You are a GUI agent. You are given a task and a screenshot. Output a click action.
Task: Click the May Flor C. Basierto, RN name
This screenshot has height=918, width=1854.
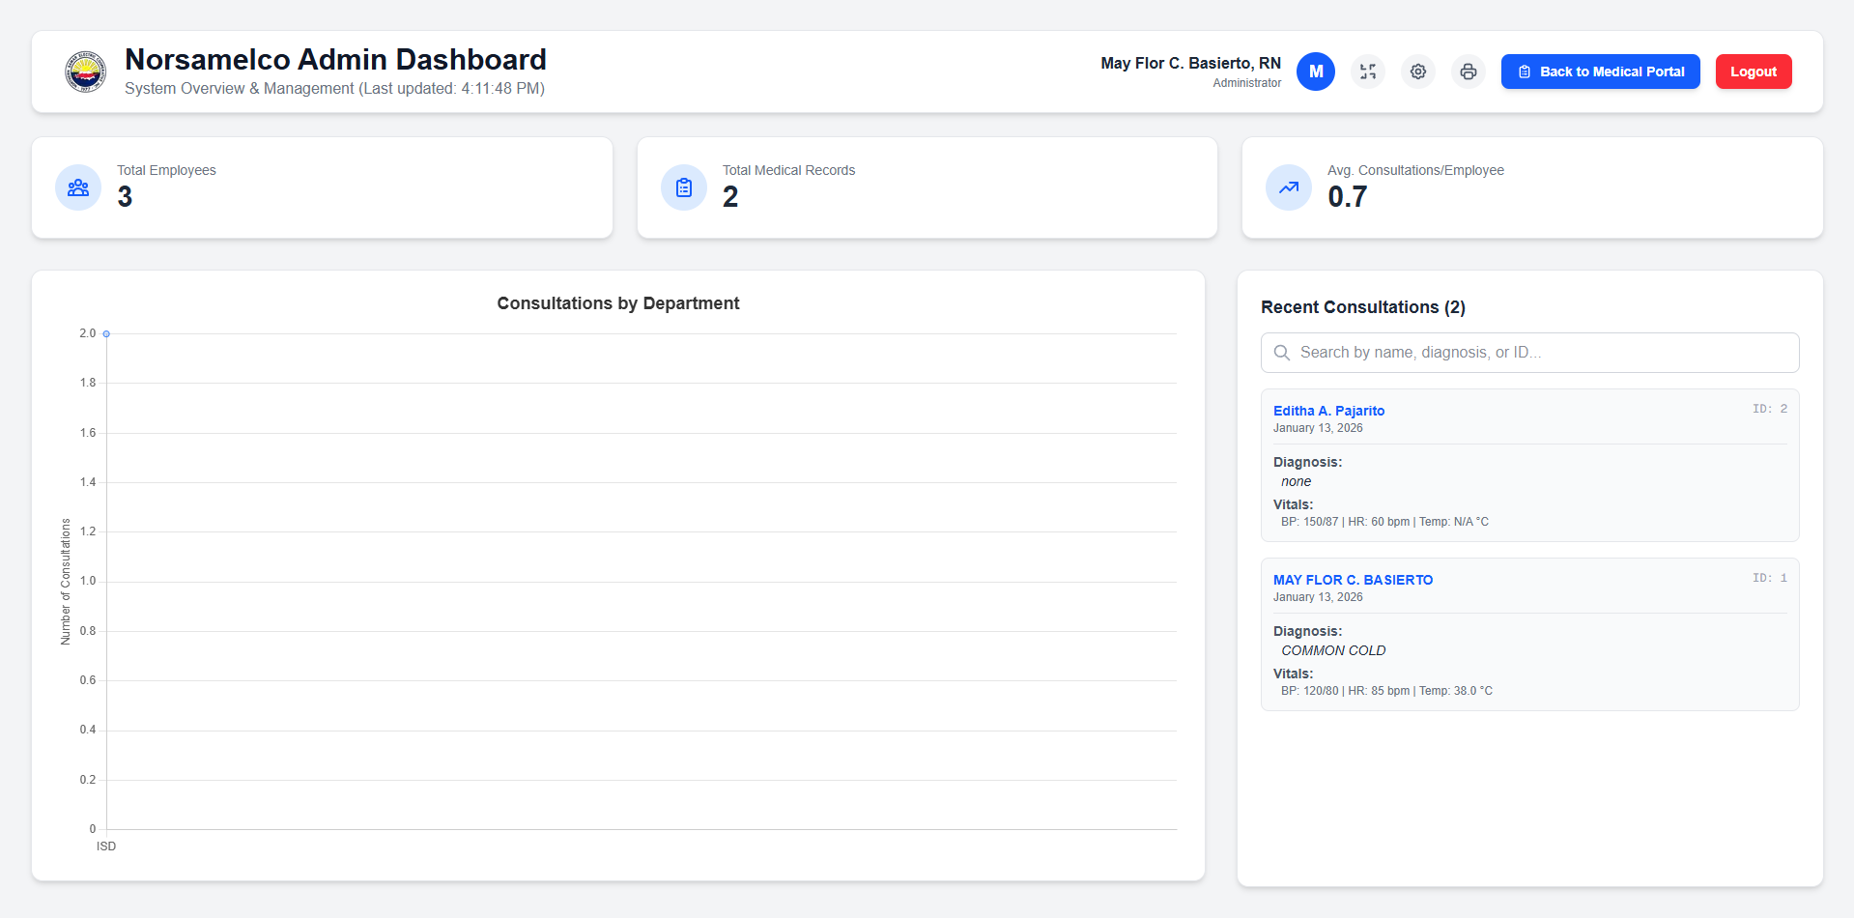pos(1190,63)
